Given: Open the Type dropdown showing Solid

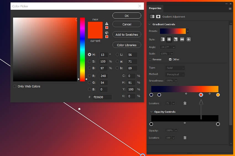Looking at the screenshot, I should point(175,68).
